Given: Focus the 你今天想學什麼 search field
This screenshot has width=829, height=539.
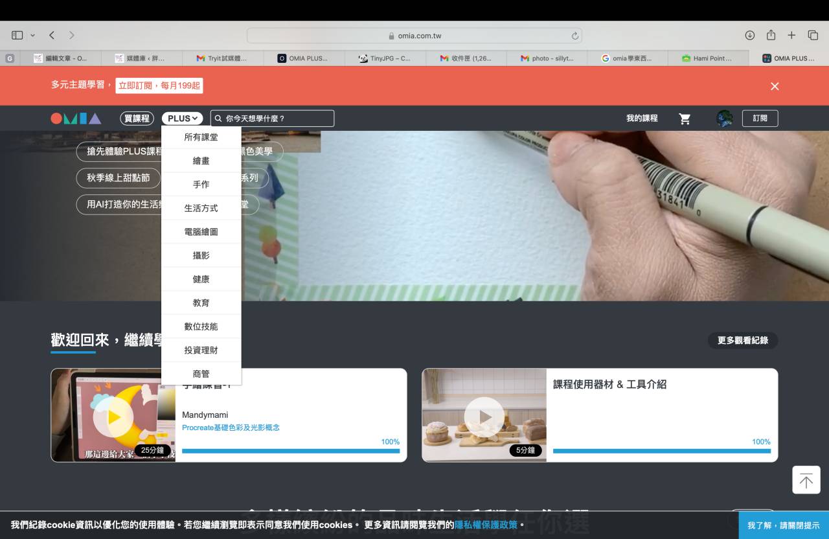Looking at the screenshot, I should 273,119.
